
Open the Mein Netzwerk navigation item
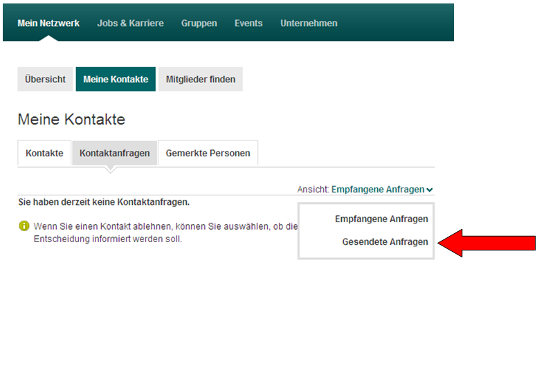tap(48, 24)
